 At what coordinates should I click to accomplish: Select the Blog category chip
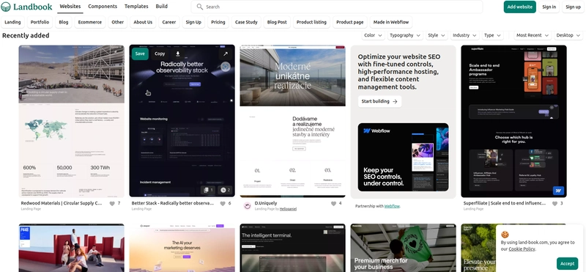tap(64, 22)
